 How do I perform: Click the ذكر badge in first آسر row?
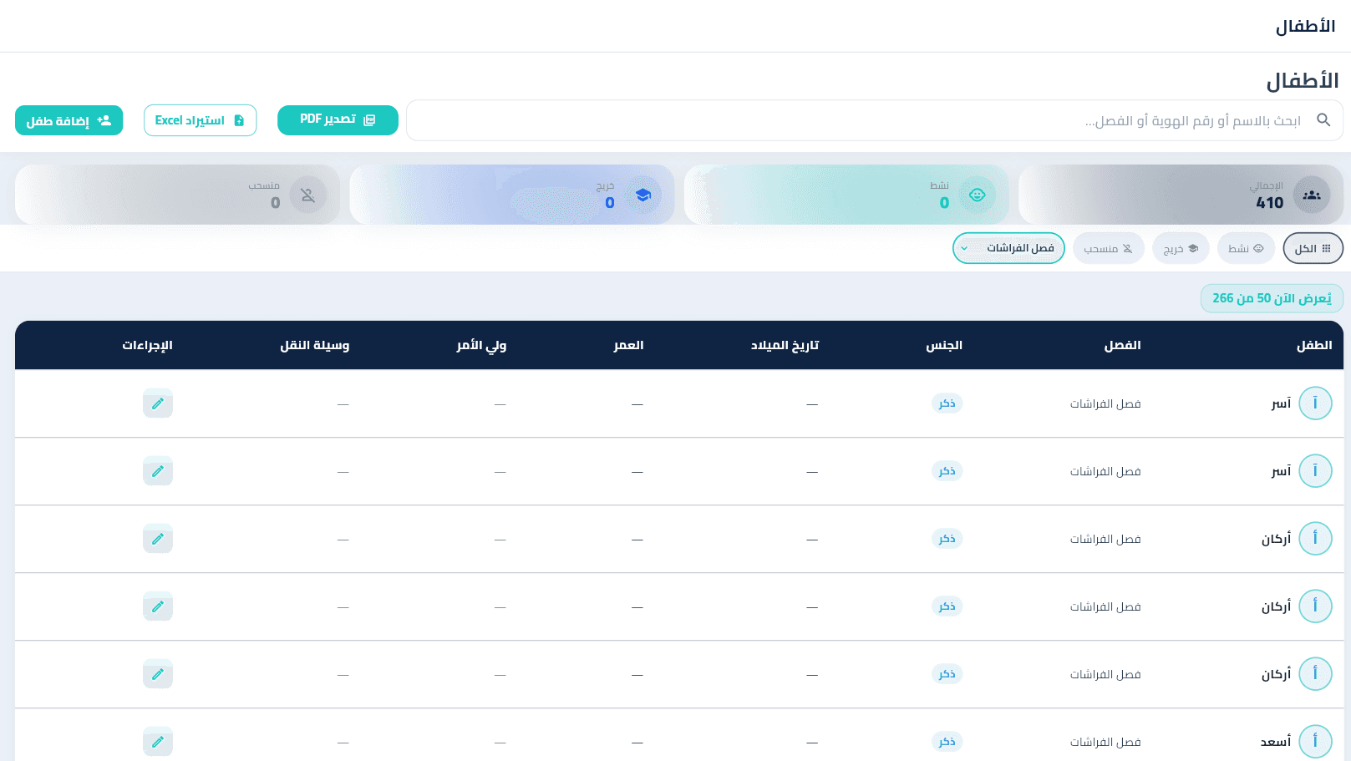pyautogui.click(x=947, y=403)
